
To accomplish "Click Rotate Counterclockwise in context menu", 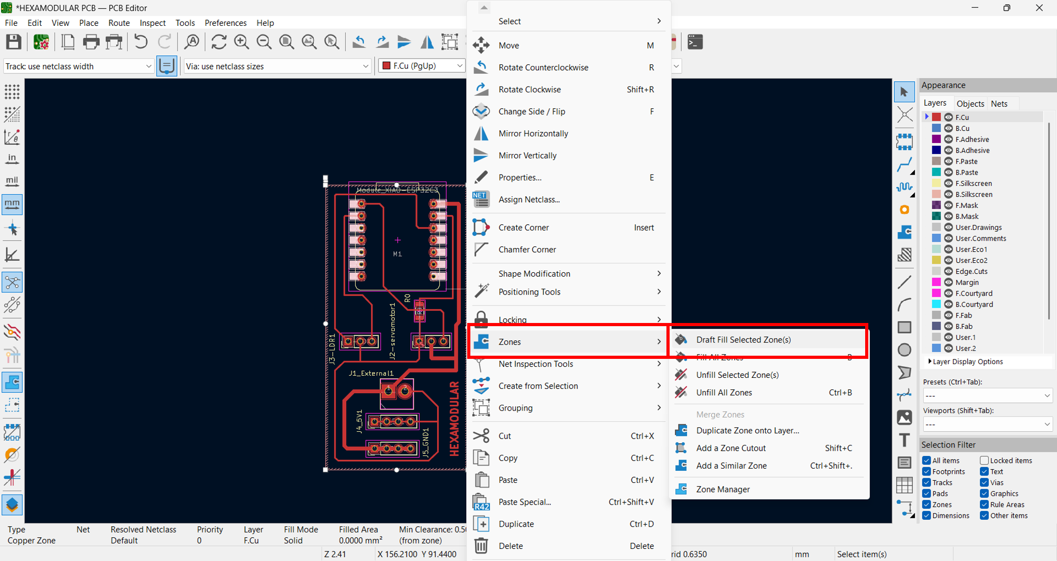I will (569, 68).
